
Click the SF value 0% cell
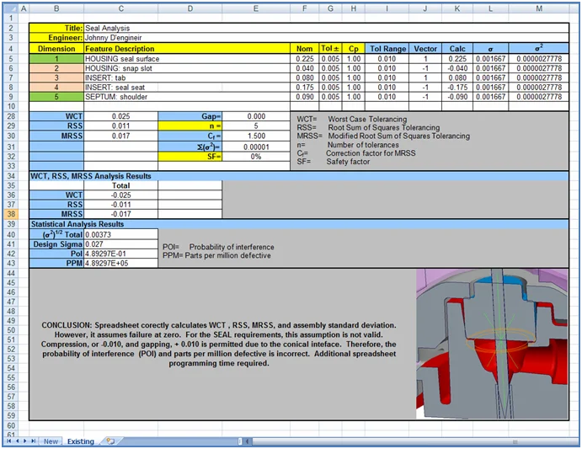pyautogui.click(x=256, y=157)
